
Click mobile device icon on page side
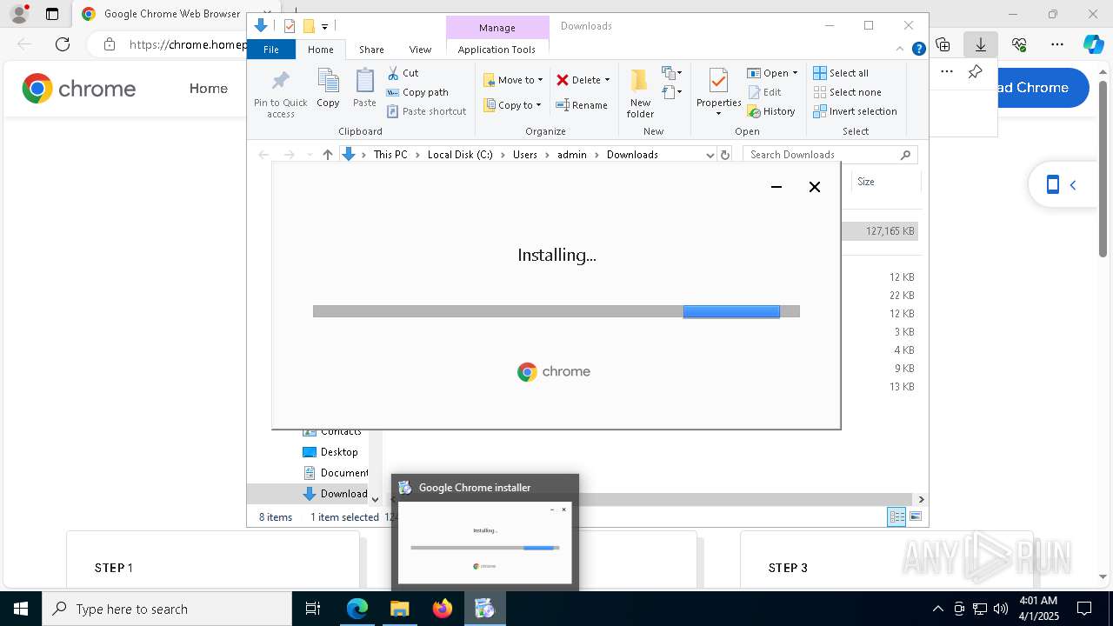[1053, 184]
